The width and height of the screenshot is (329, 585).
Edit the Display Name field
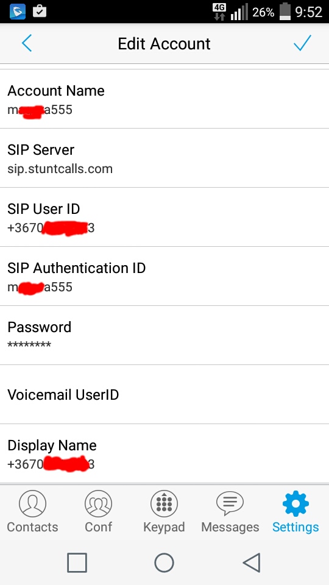[x=164, y=453]
